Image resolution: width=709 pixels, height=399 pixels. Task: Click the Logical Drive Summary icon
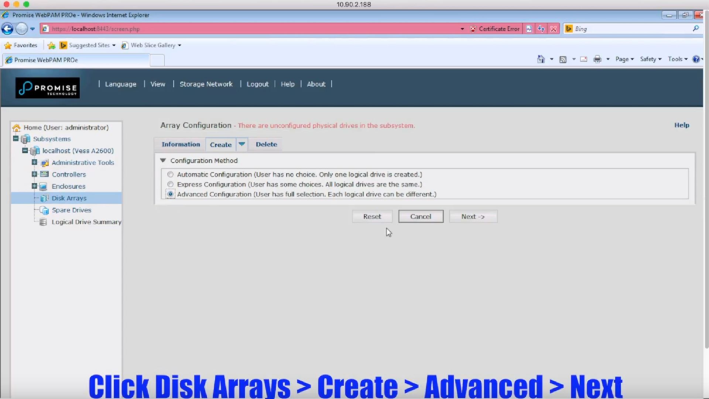[43, 222]
